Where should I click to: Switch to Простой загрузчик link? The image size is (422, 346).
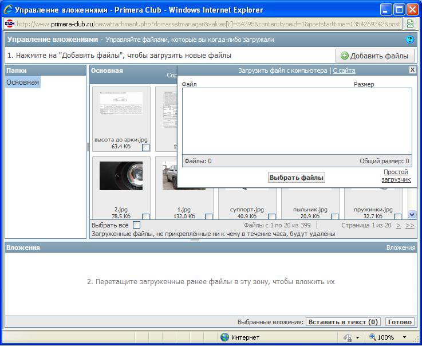[396, 175]
